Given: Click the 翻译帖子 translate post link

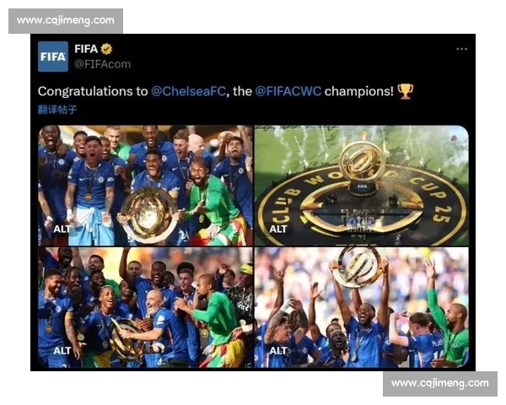Looking at the screenshot, I should coord(57,110).
